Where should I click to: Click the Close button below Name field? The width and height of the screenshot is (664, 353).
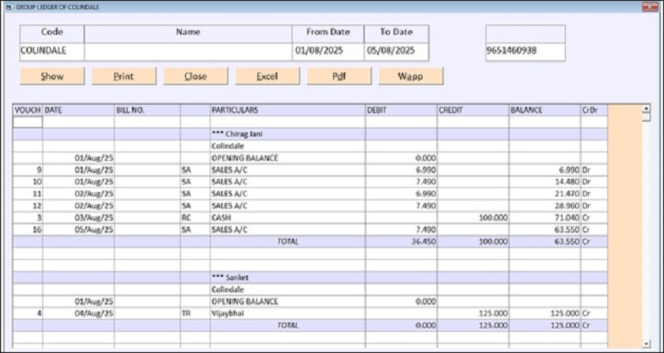point(195,76)
